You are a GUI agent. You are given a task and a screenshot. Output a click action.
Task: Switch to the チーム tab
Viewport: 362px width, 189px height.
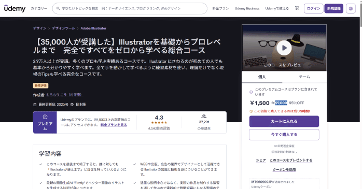coord(304,77)
